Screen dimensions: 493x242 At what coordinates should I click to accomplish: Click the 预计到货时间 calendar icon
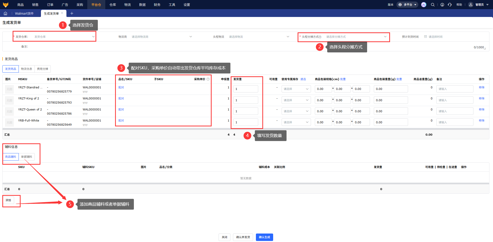pyautogui.click(x=426, y=37)
